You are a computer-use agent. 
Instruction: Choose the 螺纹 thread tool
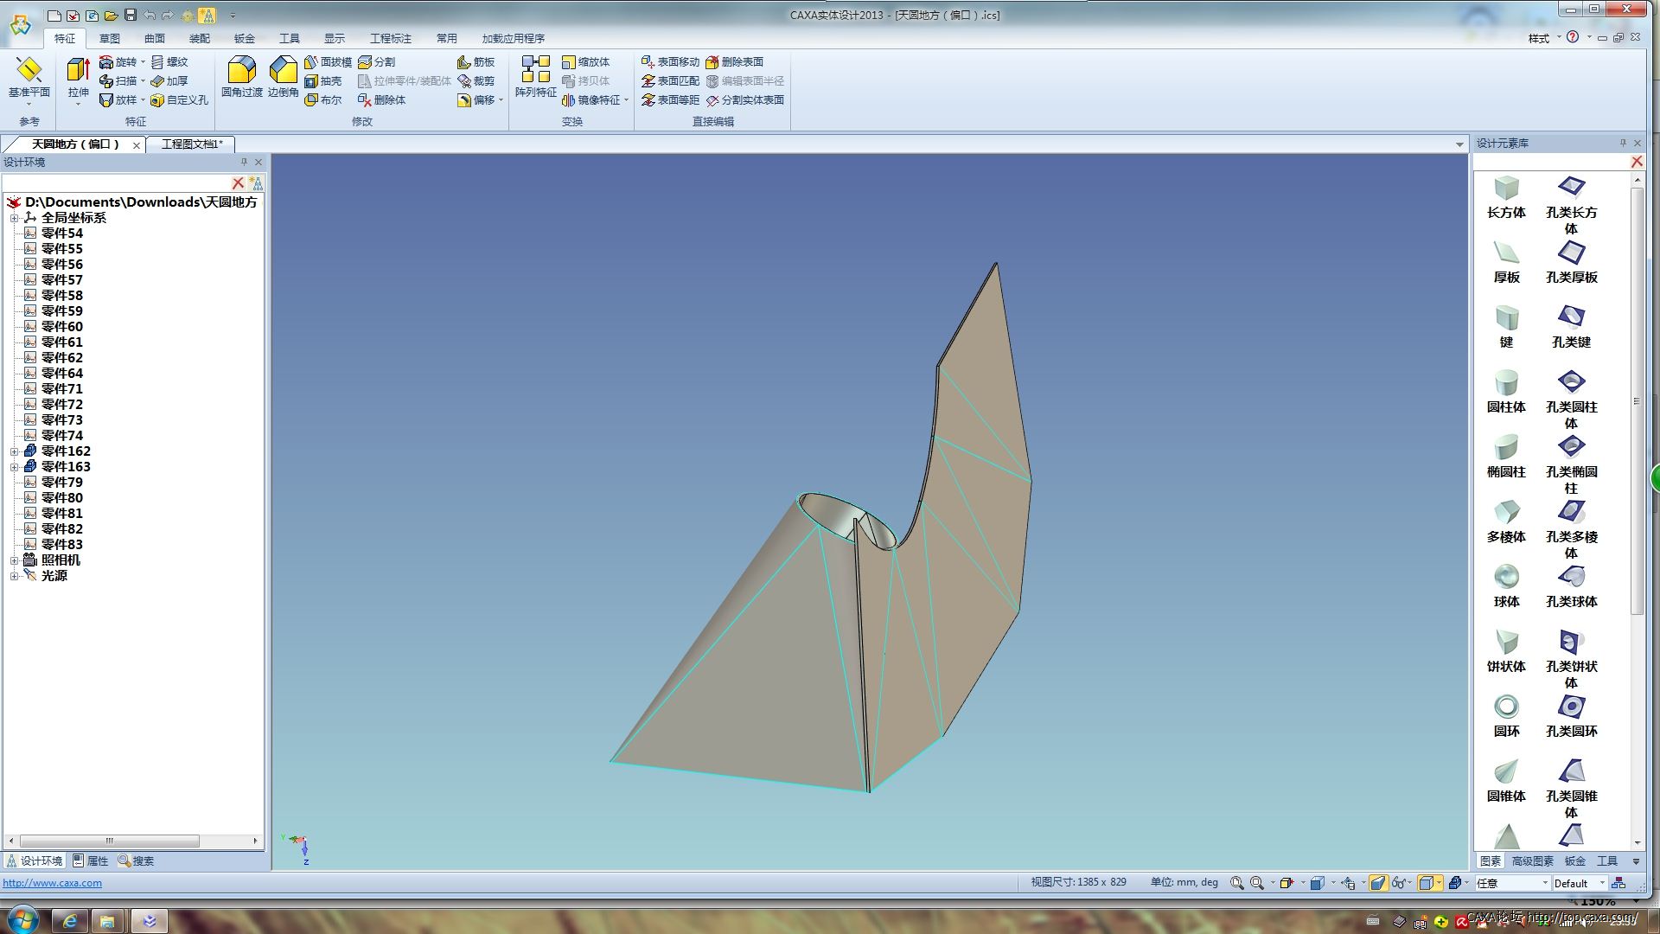(169, 62)
